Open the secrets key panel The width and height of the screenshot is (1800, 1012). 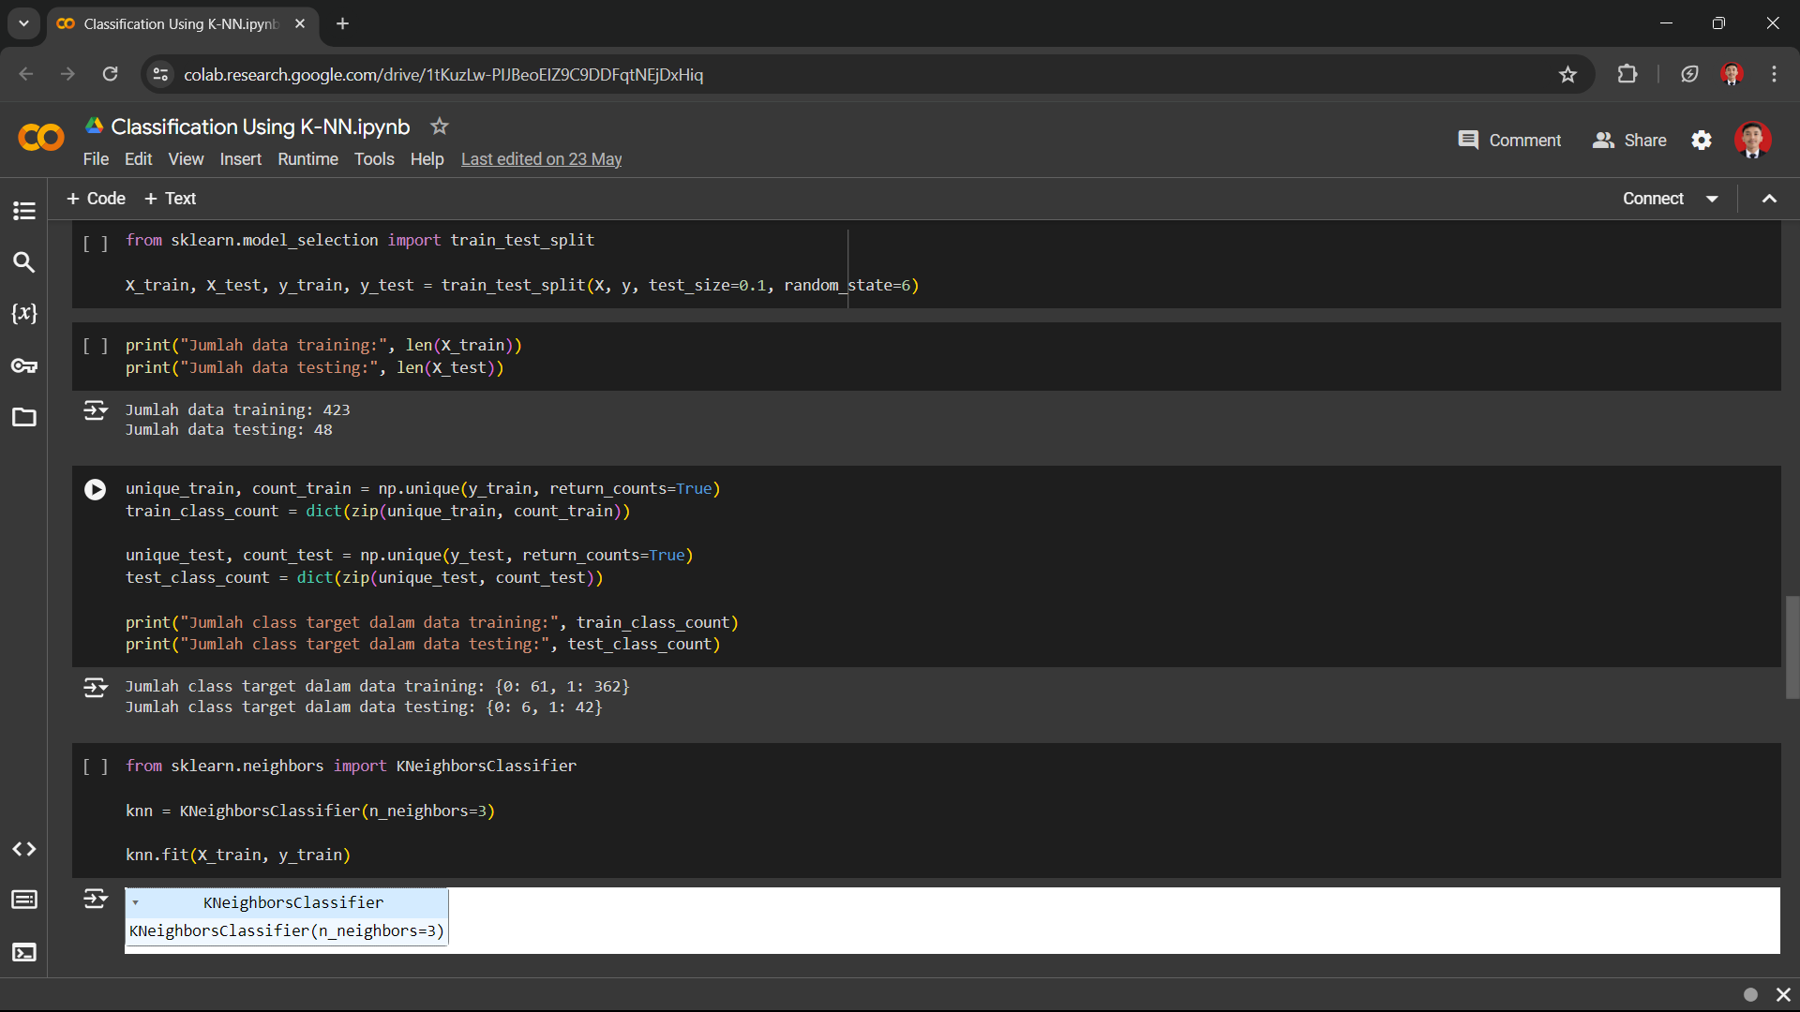24,365
